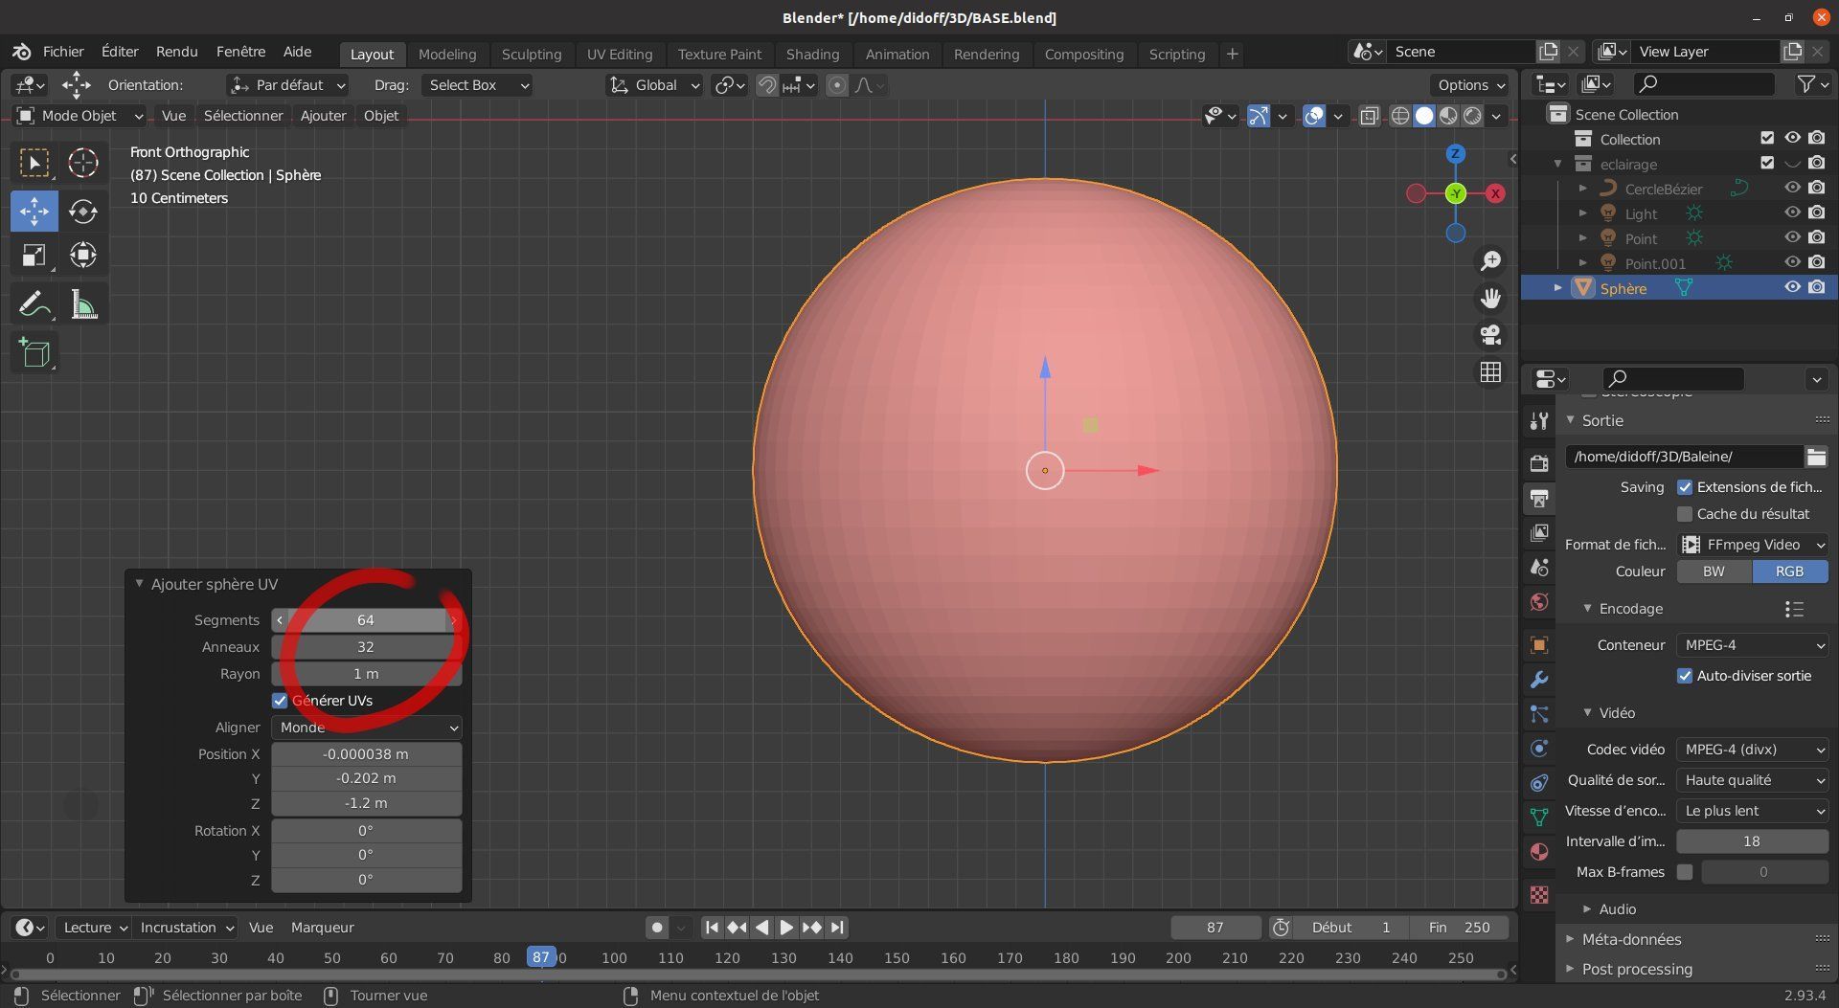Image resolution: width=1839 pixels, height=1008 pixels.
Task: Open Format de fichier FFmpeg Video dropdown
Action: (1753, 545)
